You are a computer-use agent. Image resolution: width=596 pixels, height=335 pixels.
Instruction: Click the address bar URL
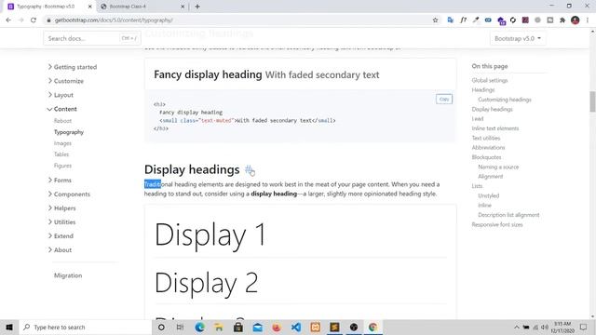click(x=114, y=20)
